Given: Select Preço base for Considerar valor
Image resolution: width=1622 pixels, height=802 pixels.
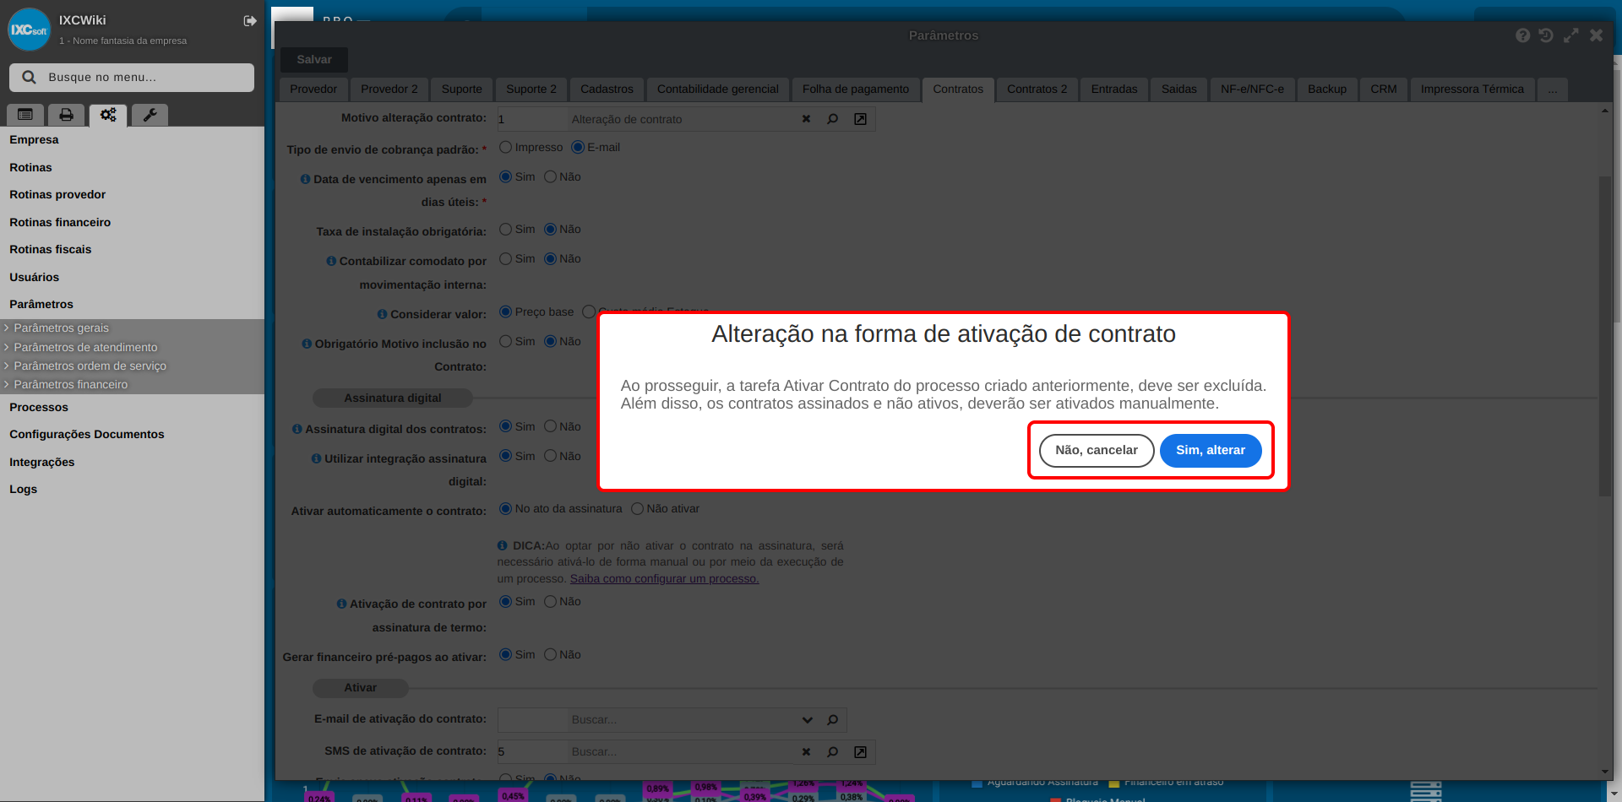Looking at the screenshot, I should coord(505,312).
